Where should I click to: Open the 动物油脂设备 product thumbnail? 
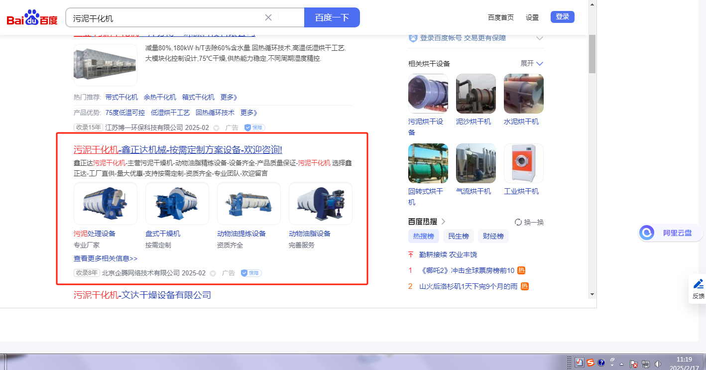click(x=321, y=204)
